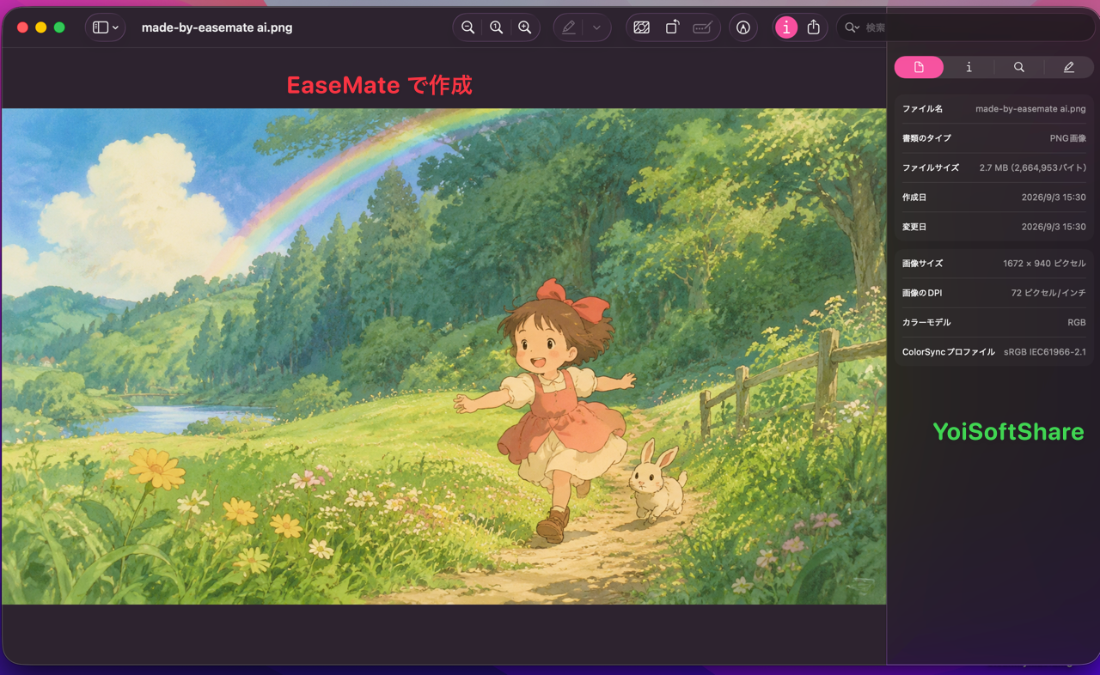Rotate the image with toolbar icon
1100x675 pixels.
[672, 27]
